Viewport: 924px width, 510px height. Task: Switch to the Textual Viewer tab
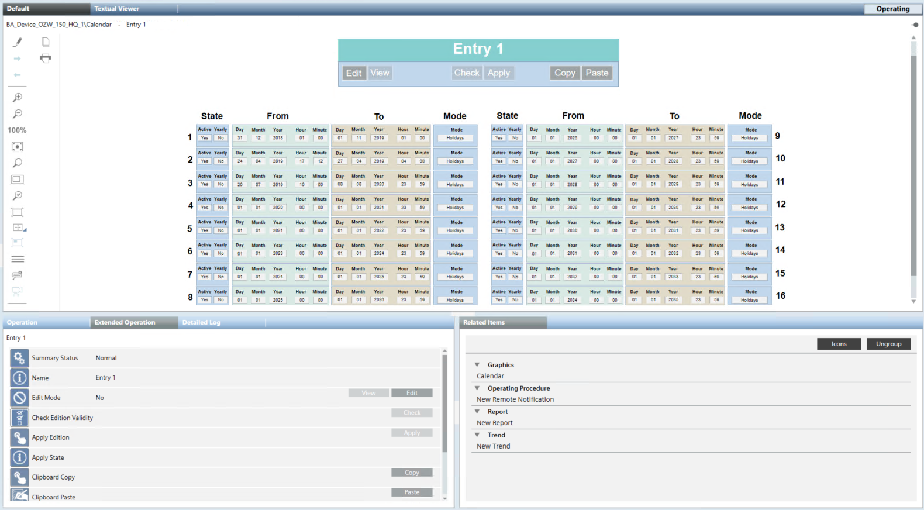pos(117,9)
